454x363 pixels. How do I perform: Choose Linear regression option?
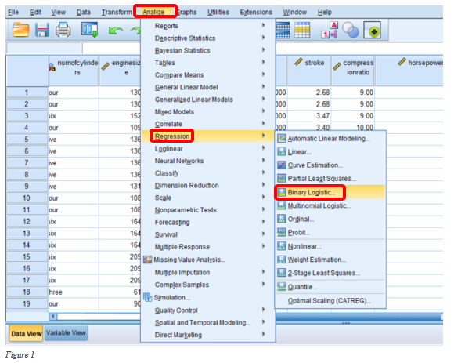(330, 152)
